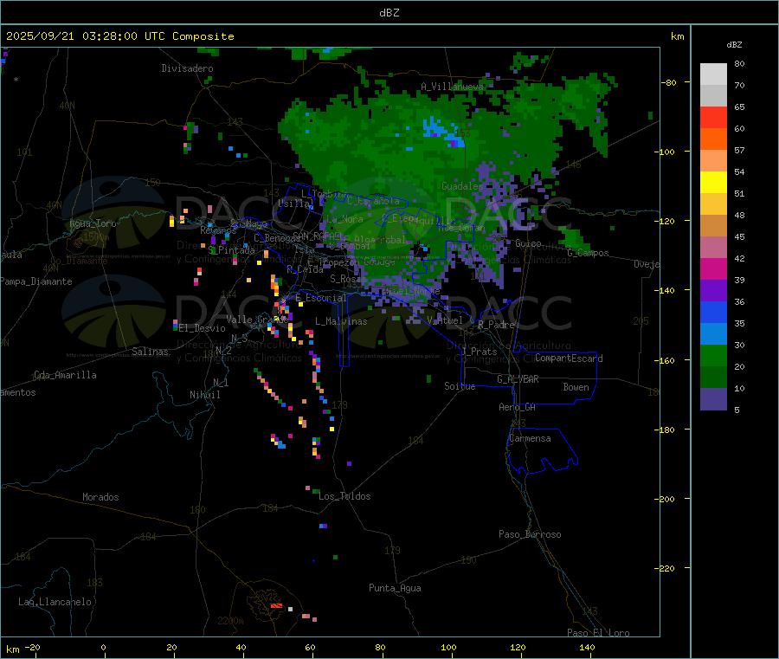Click the Agua_Toro location label
779x659 pixels.
coord(93,223)
